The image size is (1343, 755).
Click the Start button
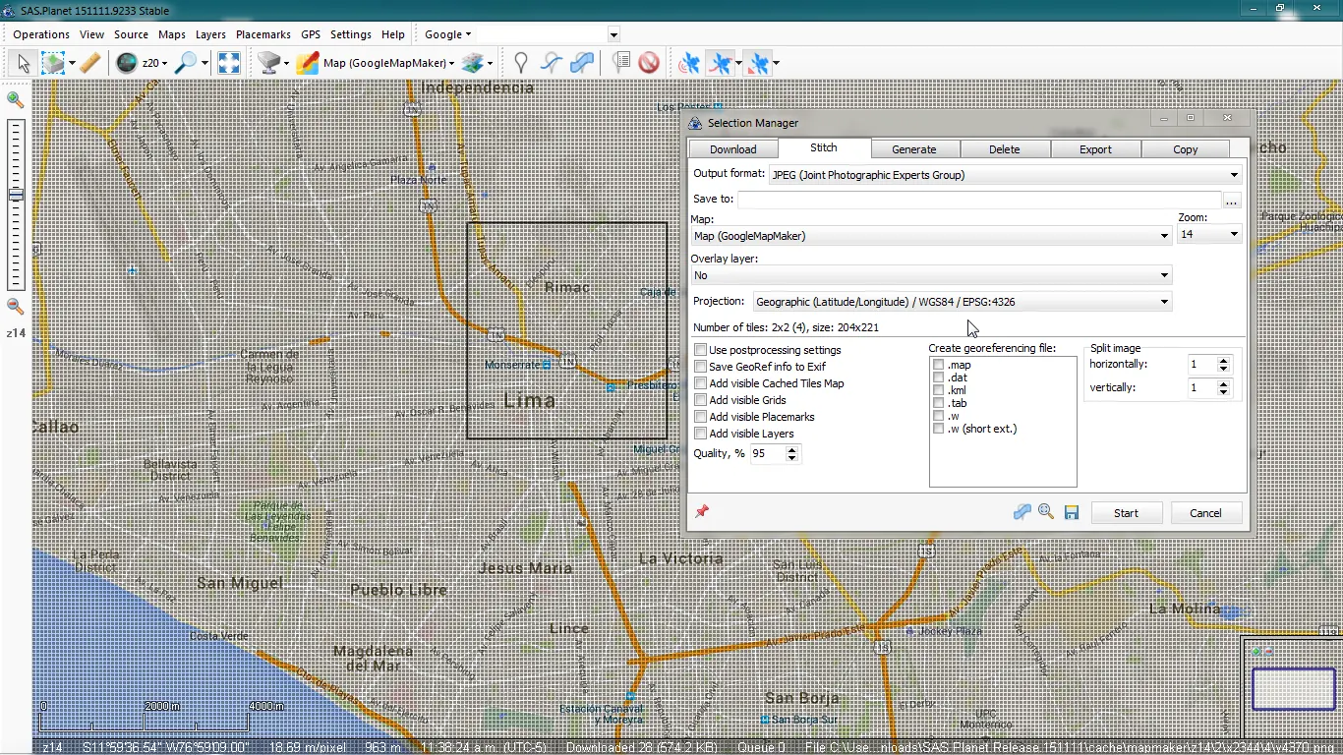(1127, 513)
